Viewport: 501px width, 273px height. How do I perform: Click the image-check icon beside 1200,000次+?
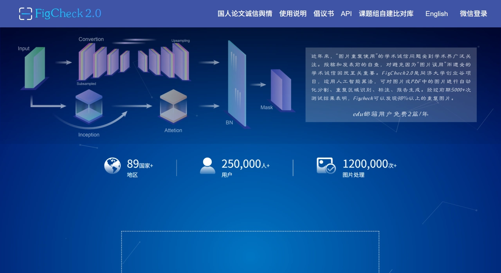coord(326,165)
